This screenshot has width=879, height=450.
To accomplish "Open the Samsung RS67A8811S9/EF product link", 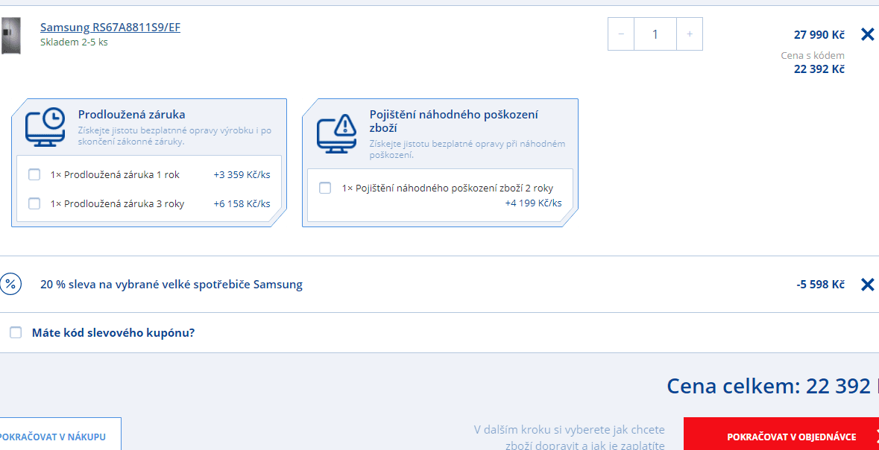I will 110,27.
